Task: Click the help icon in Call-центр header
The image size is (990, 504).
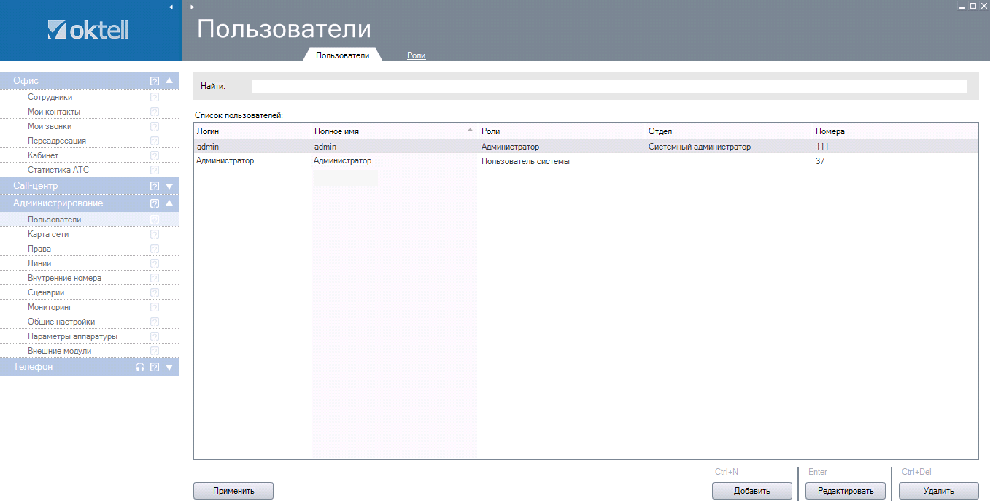Action: (x=155, y=186)
